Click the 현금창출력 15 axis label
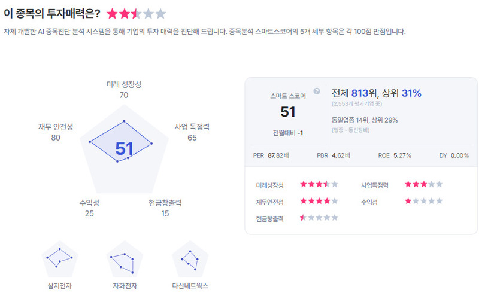497x299 pixels. pyautogui.click(x=165, y=208)
